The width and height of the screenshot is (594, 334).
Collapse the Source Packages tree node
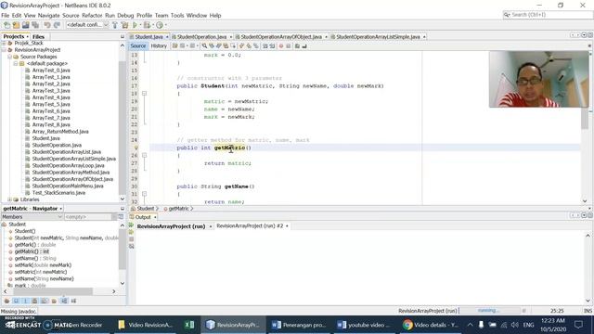tap(10, 57)
